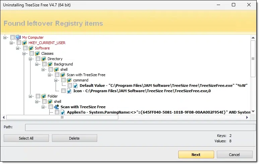Collapse the Software node
The image size is (260, 165).
[17, 48]
